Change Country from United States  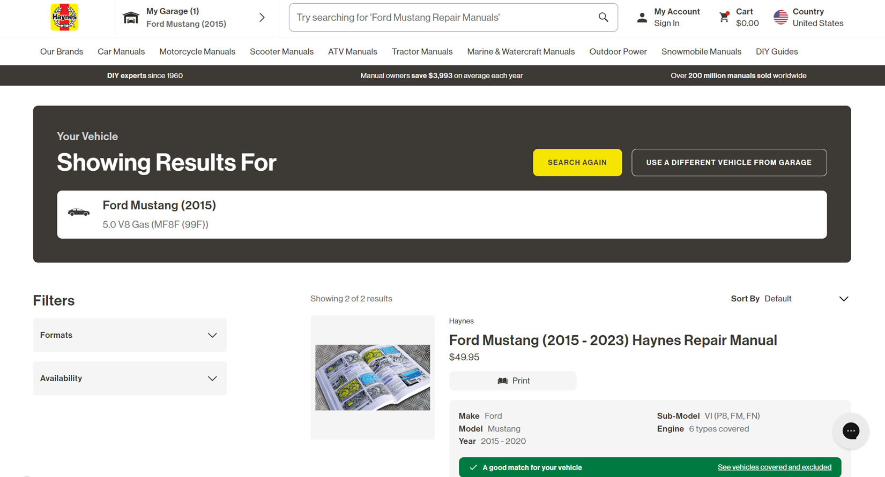coord(817,18)
